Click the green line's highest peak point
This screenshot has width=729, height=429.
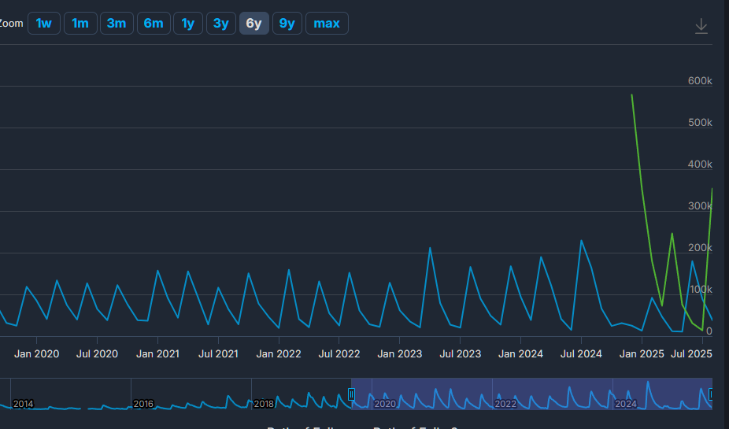(x=632, y=94)
